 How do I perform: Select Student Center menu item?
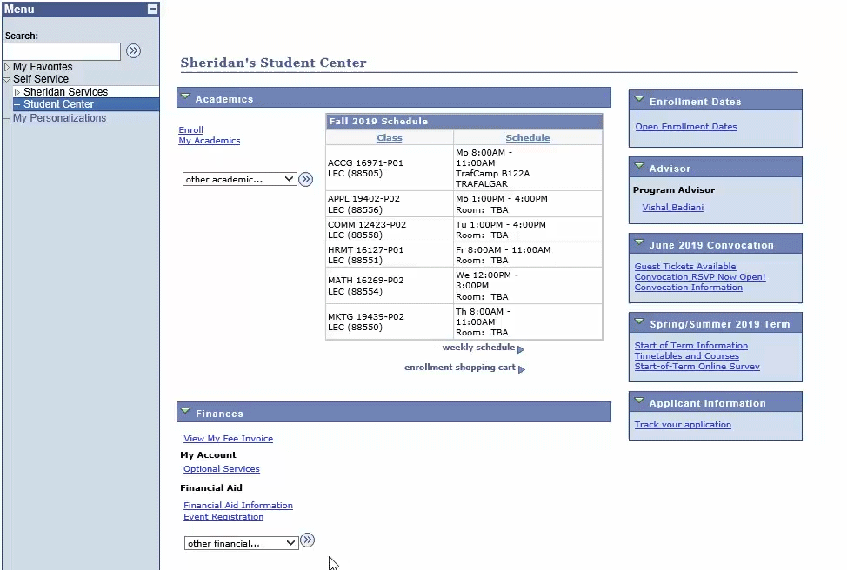58,104
